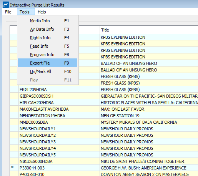This screenshot has height=176, width=198.
Task: Click the MAX: ONE LAST FAVOR title
Action: pos(122,109)
